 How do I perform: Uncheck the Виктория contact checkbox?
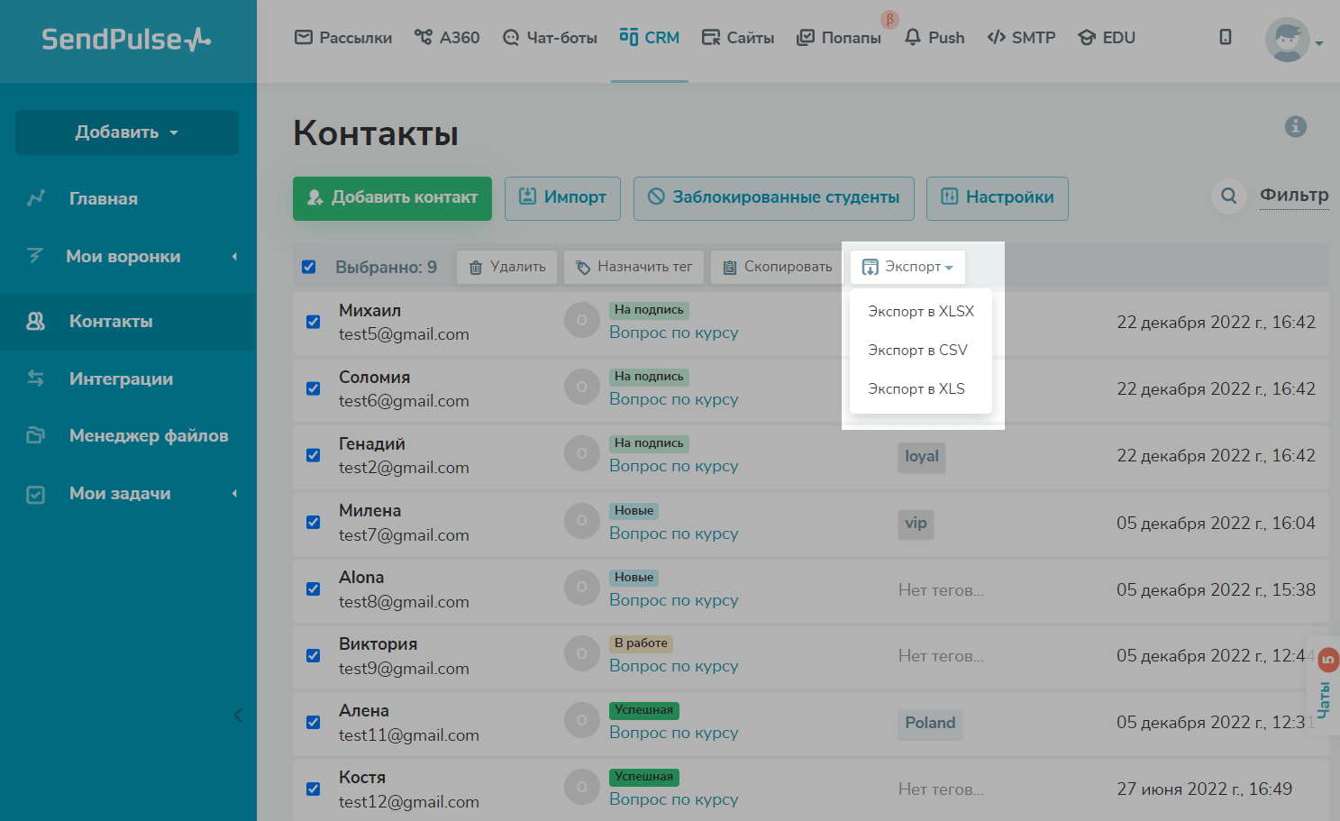tap(314, 655)
